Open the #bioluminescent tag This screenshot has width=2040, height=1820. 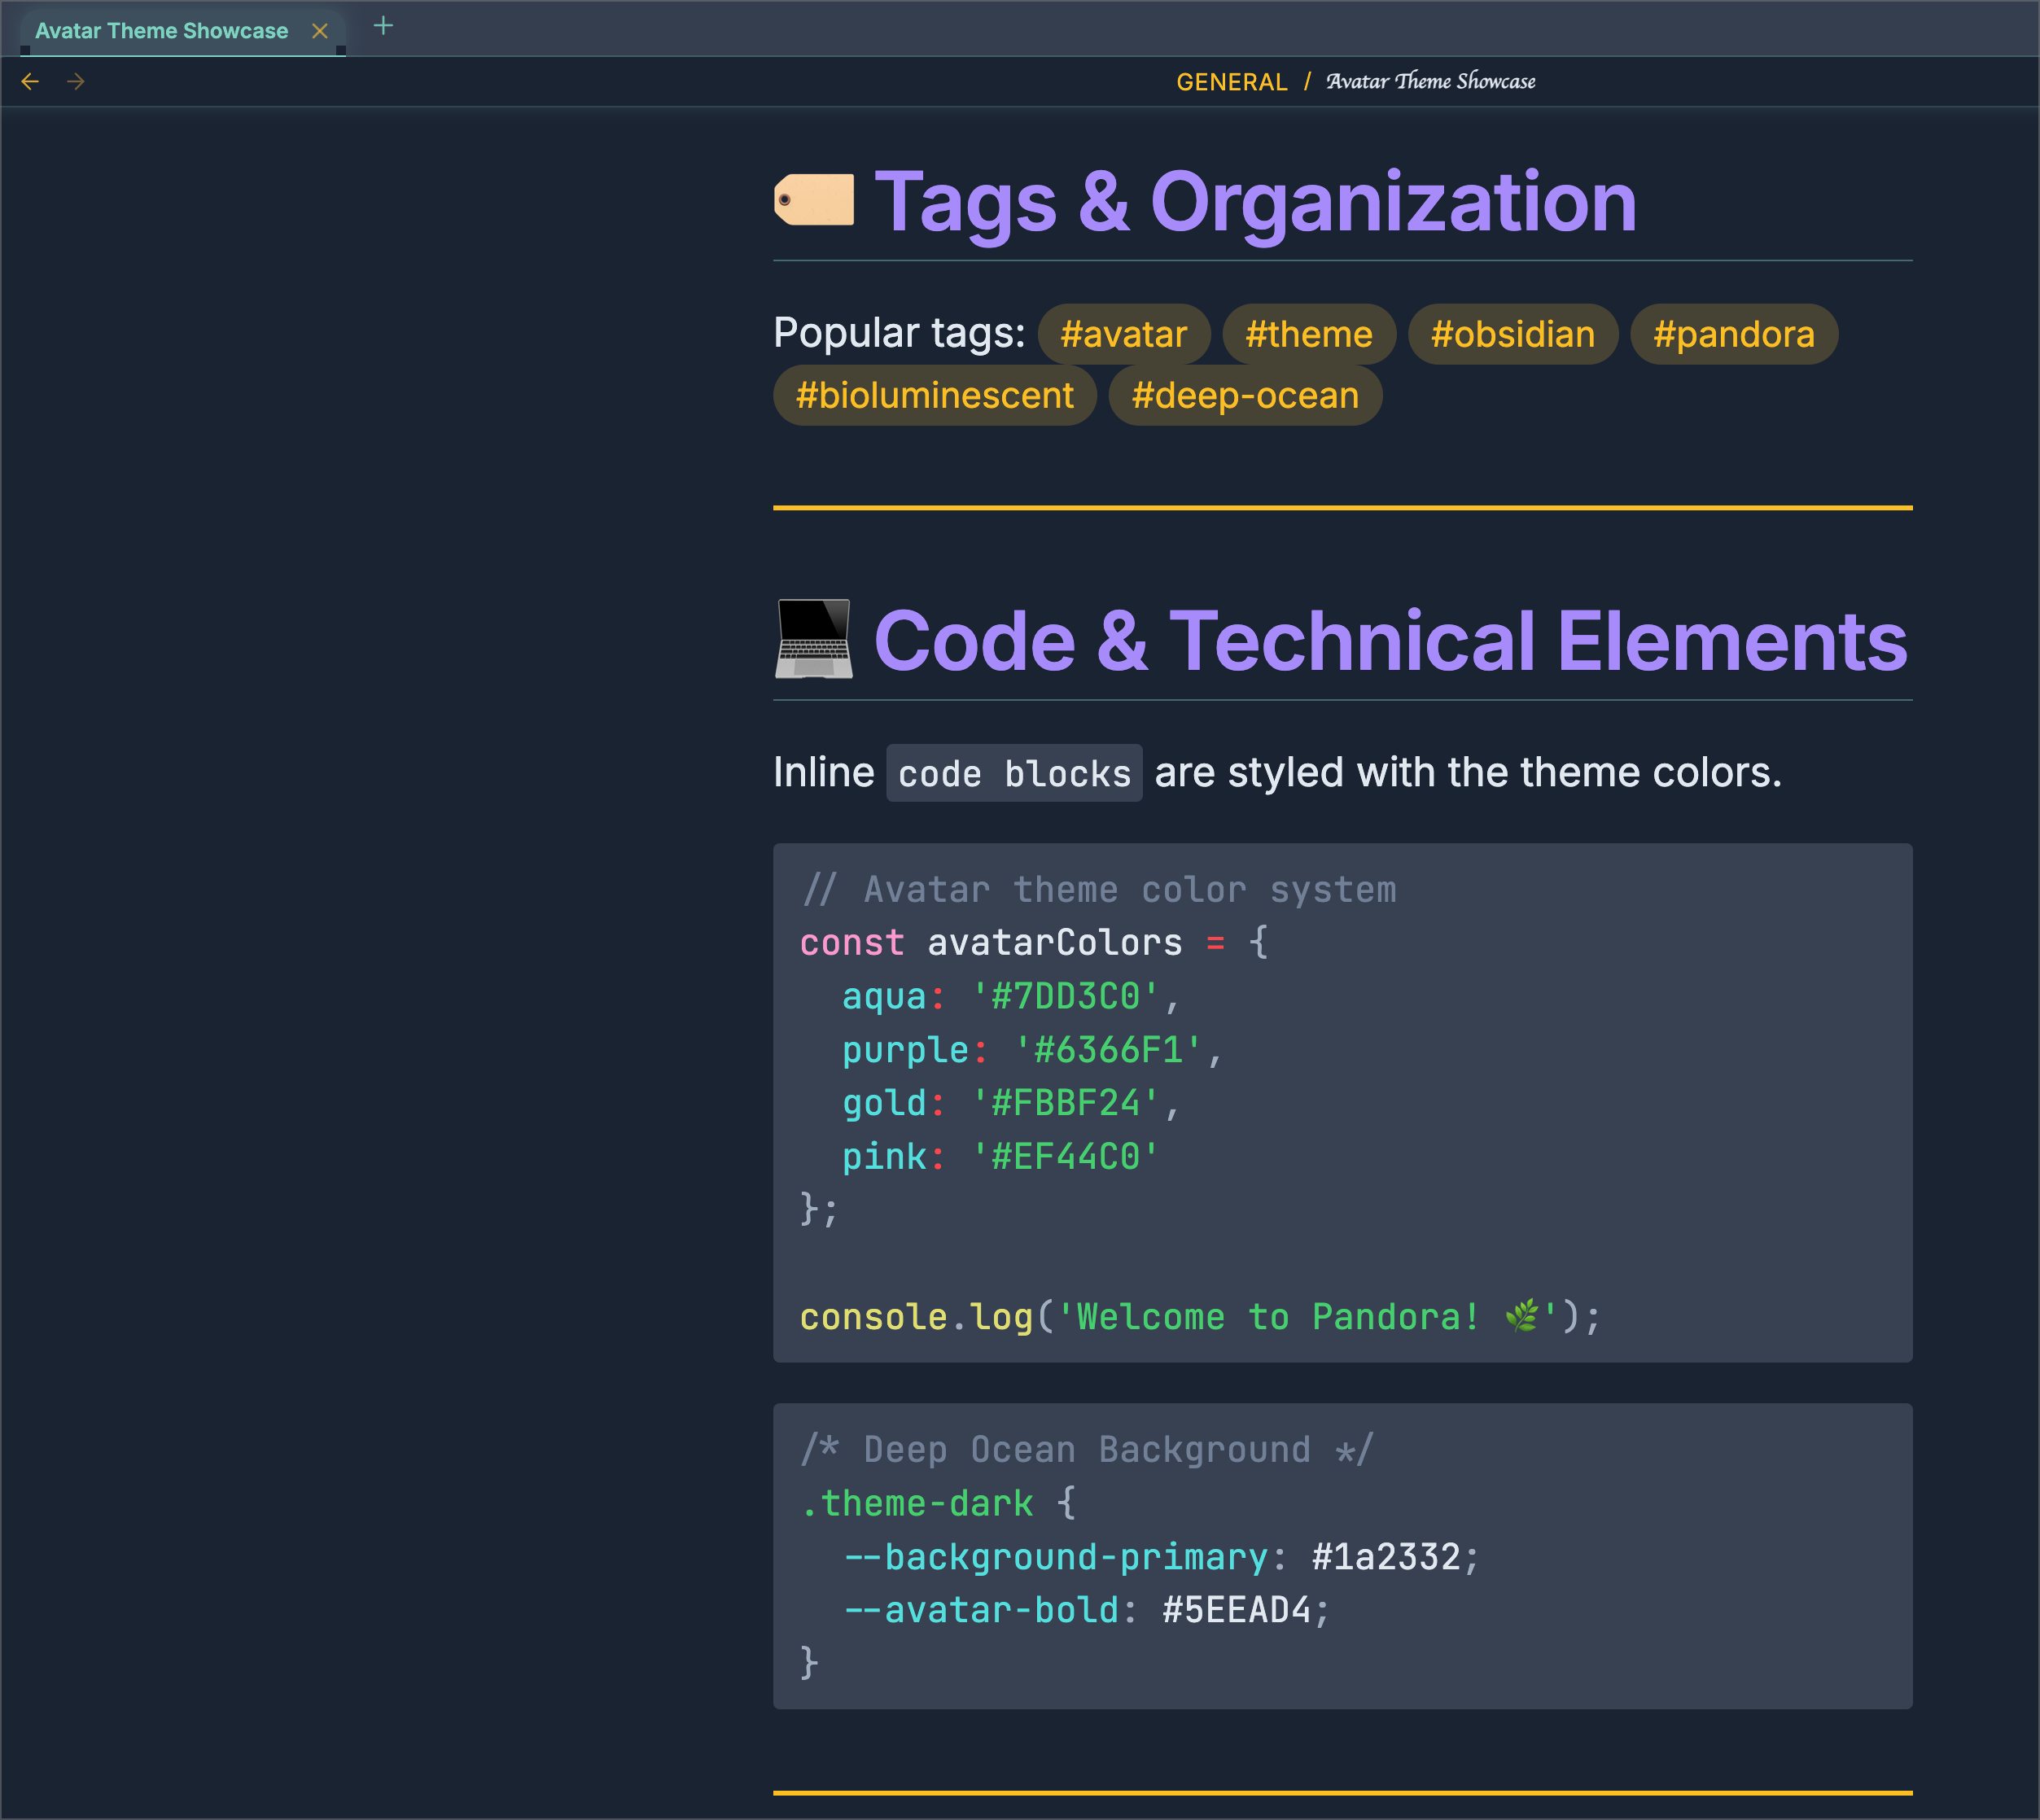(934, 395)
